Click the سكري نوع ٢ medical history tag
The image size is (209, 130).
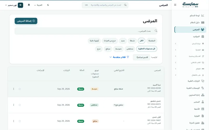[119, 105]
